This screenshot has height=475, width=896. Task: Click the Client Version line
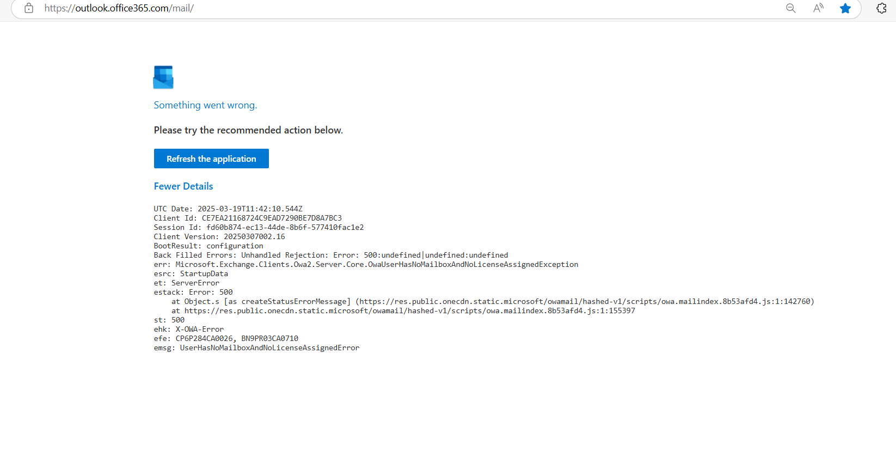click(219, 236)
